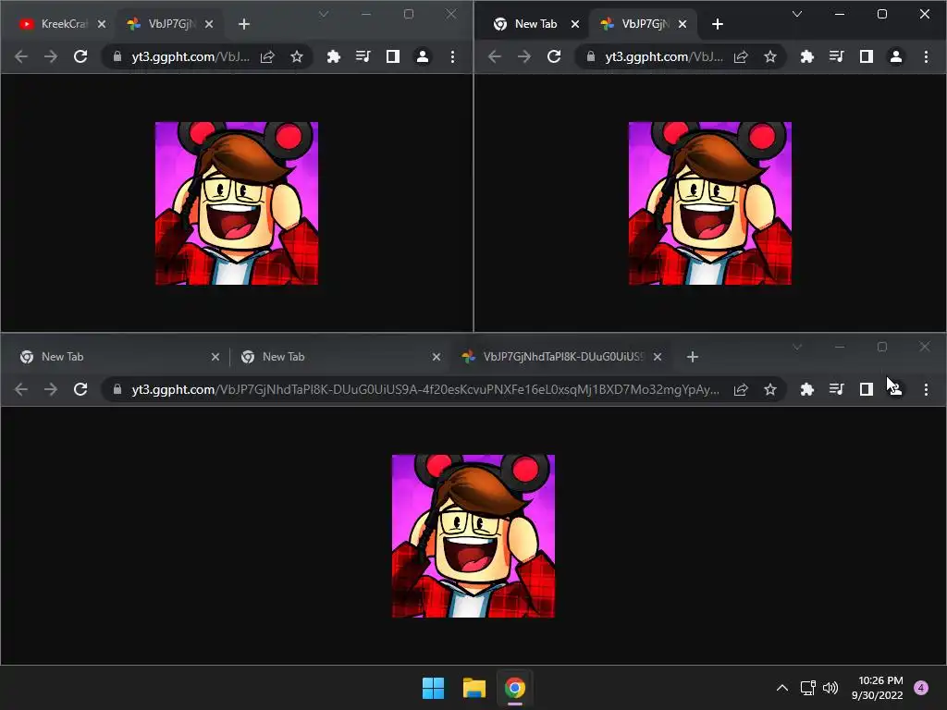Open profile avatar in top-right window
947x710 pixels.
point(895,56)
